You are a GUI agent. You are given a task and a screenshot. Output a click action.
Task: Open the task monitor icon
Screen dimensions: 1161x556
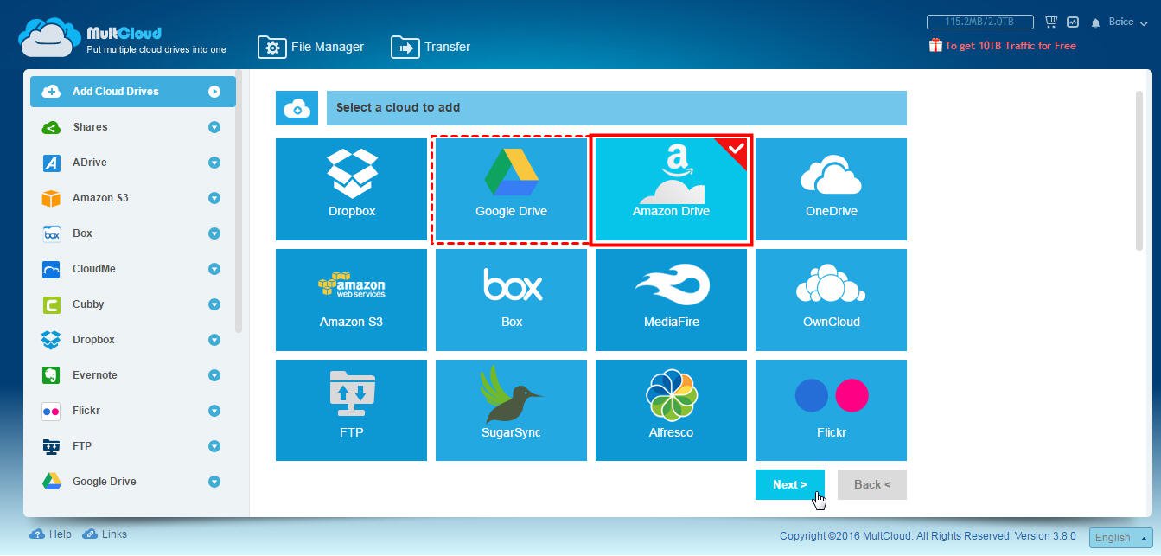1073,22
